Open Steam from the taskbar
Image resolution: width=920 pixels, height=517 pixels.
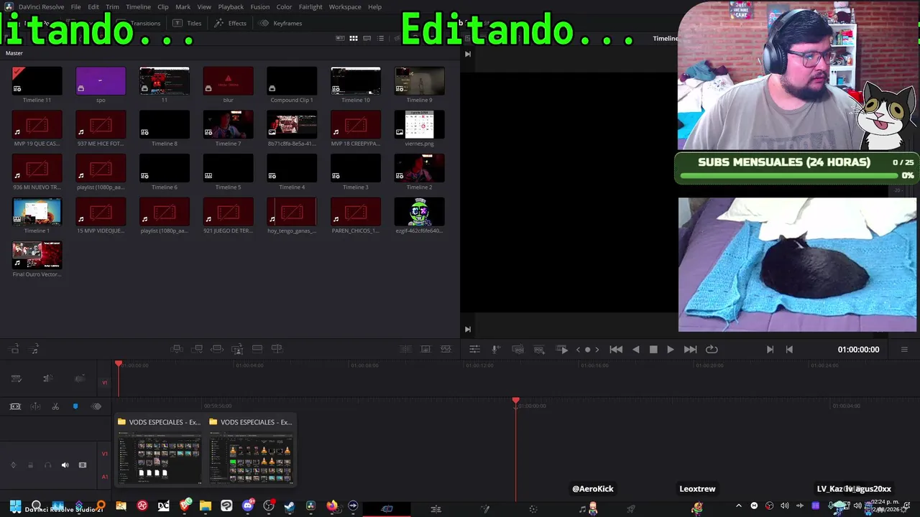[290, 506]
